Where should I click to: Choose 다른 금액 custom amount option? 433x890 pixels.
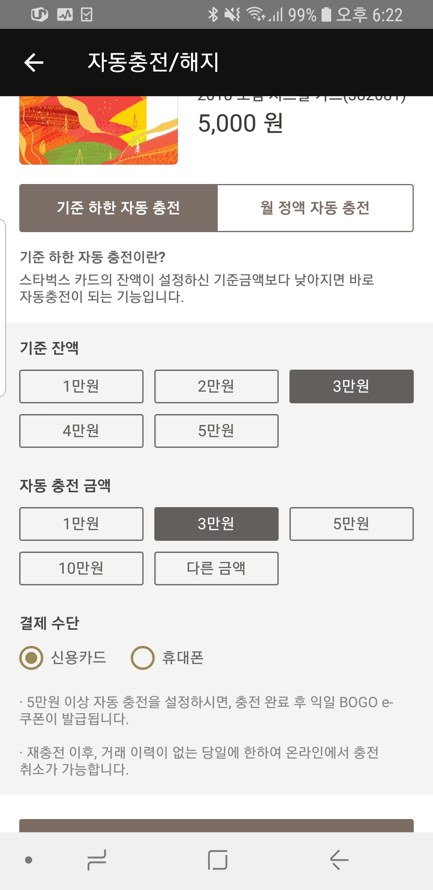click(216, 568)
